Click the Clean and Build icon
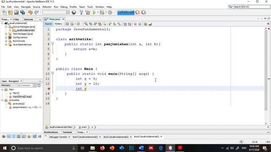271x152 pixels. (88, 12)
